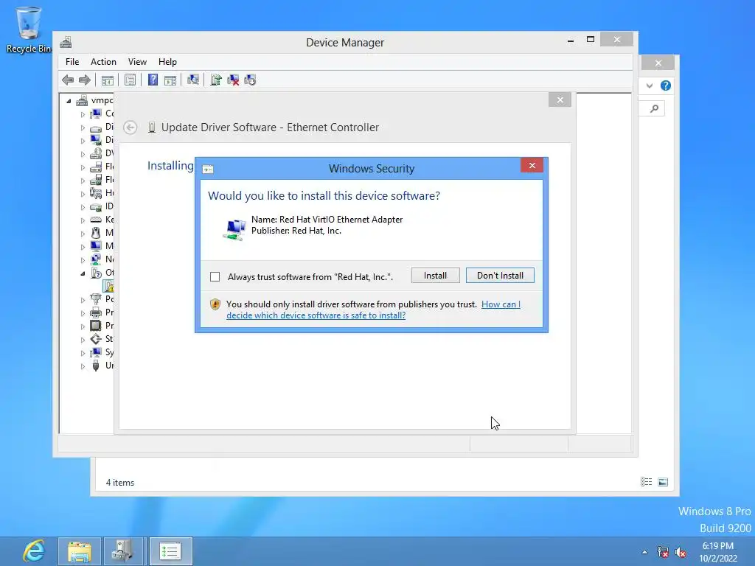
Task: Collapse the Other devices category arrow
Action: 83,273
